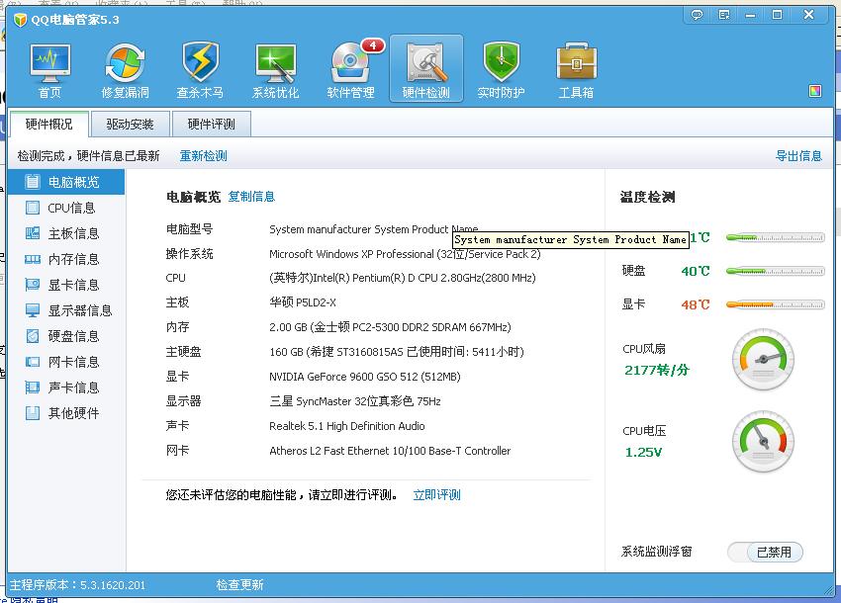Image resolution: width=841 pixels, height=603 pixels.
Task: Click the '2177转/分' fan speed reading
Action: tap(657, 370)
